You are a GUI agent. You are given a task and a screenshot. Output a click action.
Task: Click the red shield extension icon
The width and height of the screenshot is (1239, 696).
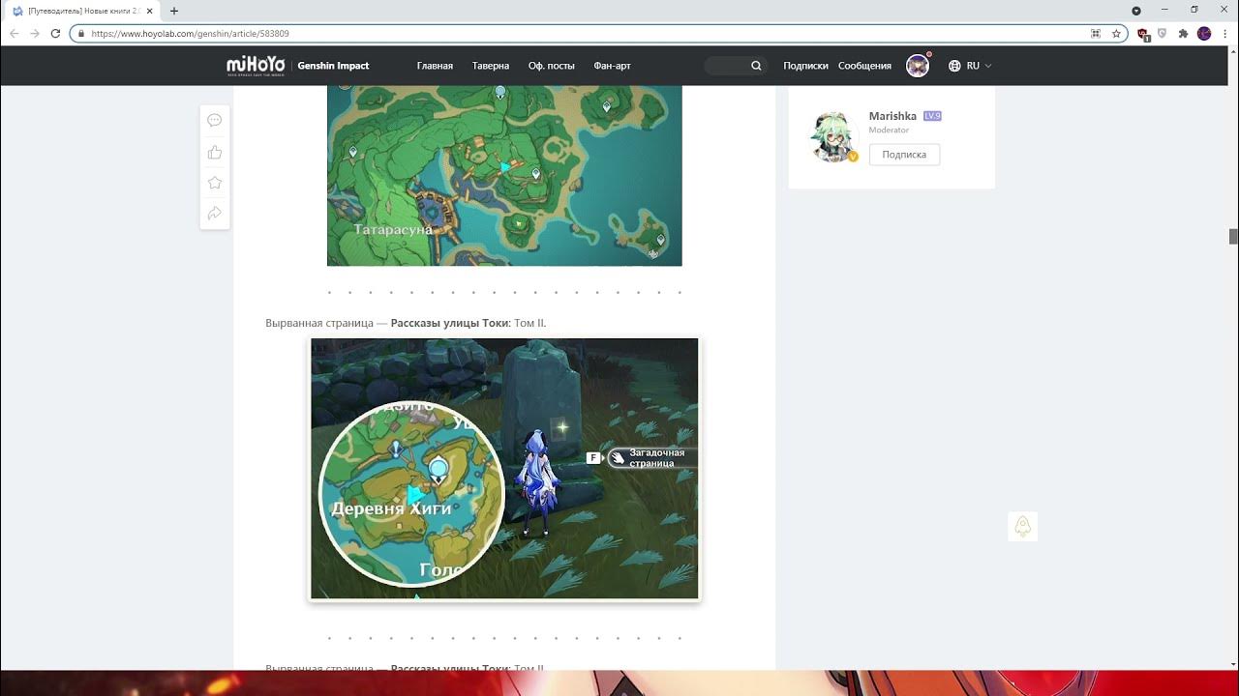point(1143,33)
